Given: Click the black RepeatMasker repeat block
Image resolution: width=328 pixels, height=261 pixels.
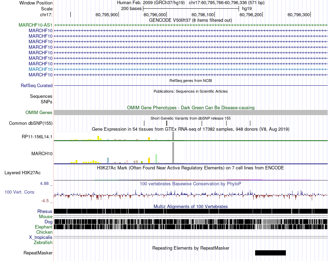Looking at the screenshot, I should 270,253.
